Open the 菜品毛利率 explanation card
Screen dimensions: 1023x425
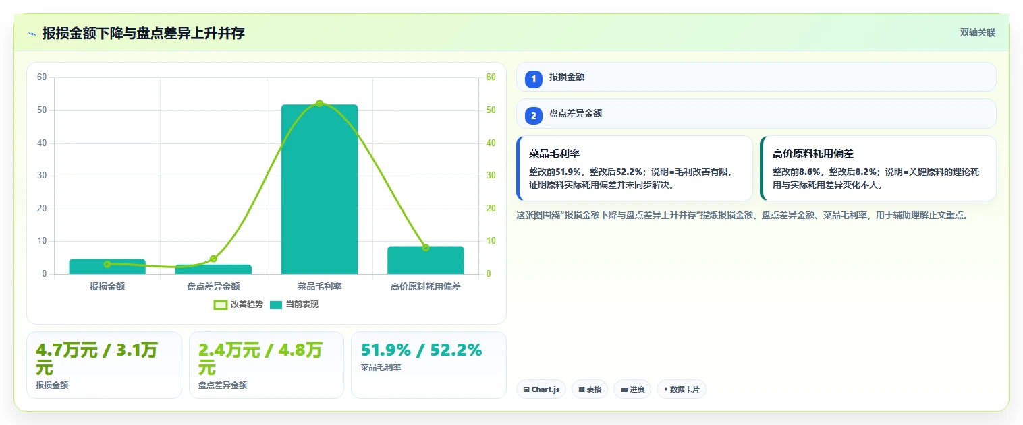tap(634, 168)
